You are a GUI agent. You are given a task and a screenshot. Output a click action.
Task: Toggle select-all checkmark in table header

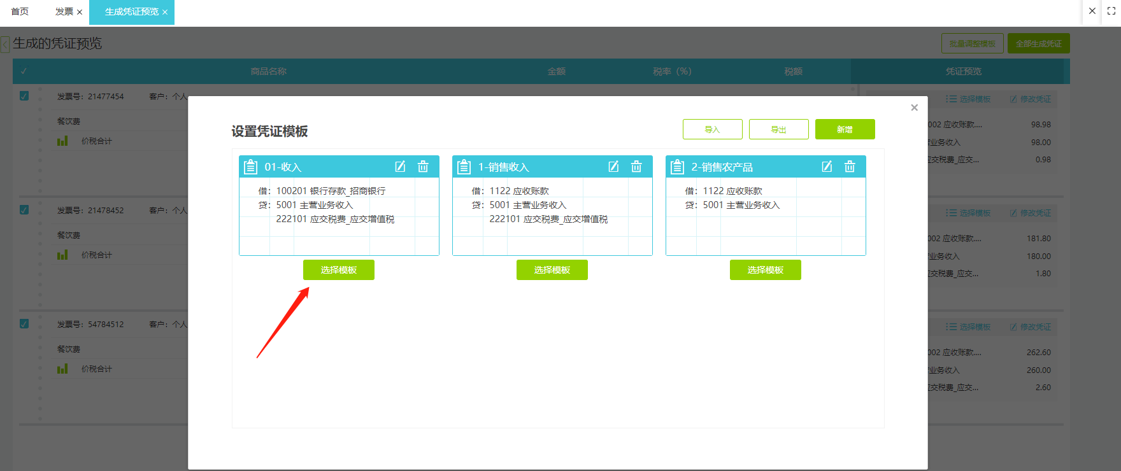point(24,71)
